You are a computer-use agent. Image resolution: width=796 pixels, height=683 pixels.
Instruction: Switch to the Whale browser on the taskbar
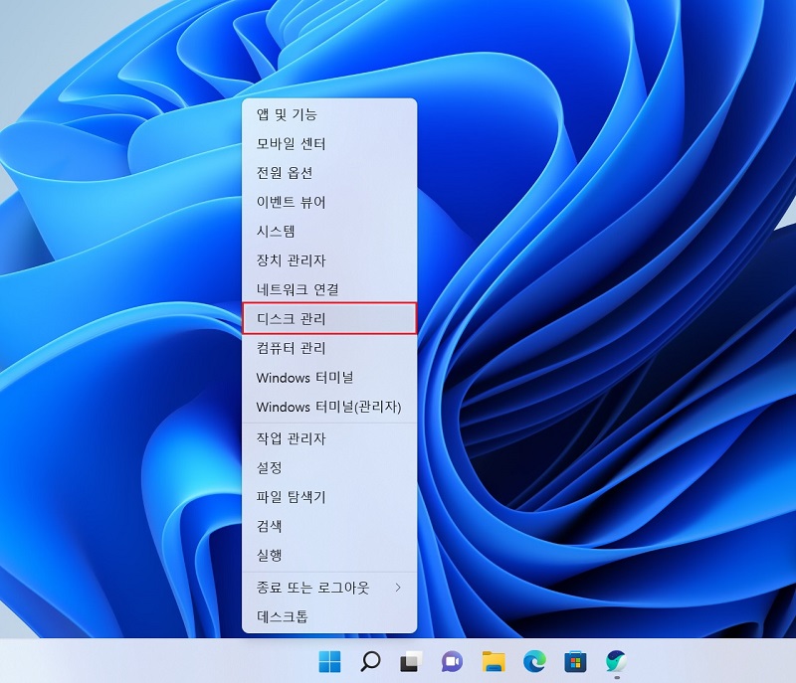618,659
